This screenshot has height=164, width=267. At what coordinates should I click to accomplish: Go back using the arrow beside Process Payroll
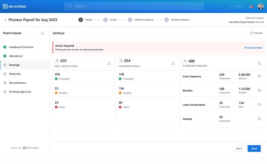[5, 20]
